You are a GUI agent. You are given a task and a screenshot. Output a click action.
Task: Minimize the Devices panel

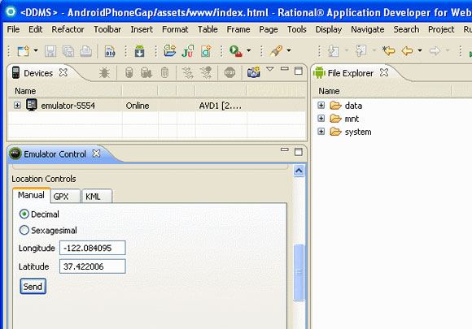pos(285,69)
